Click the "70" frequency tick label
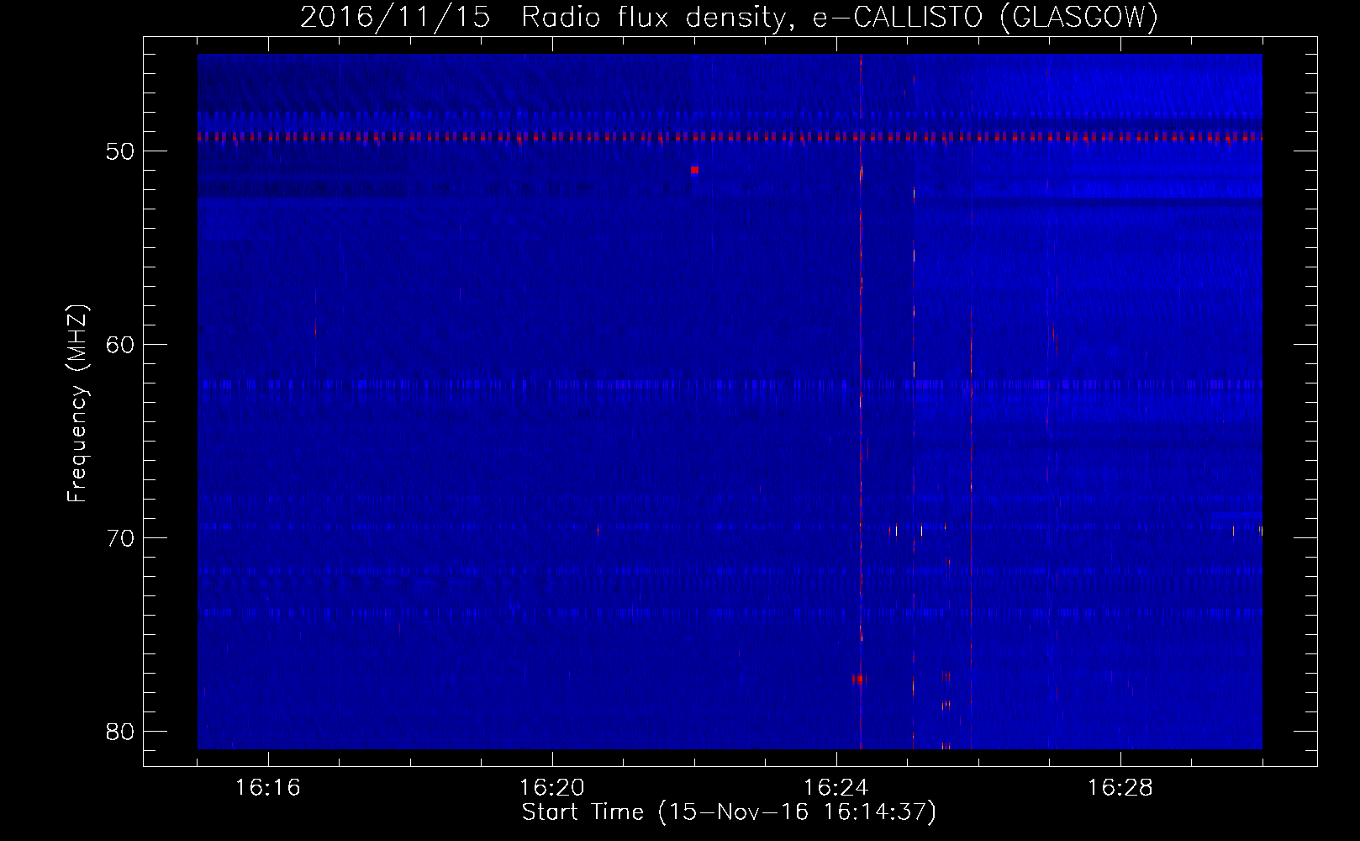 (121, 538)
